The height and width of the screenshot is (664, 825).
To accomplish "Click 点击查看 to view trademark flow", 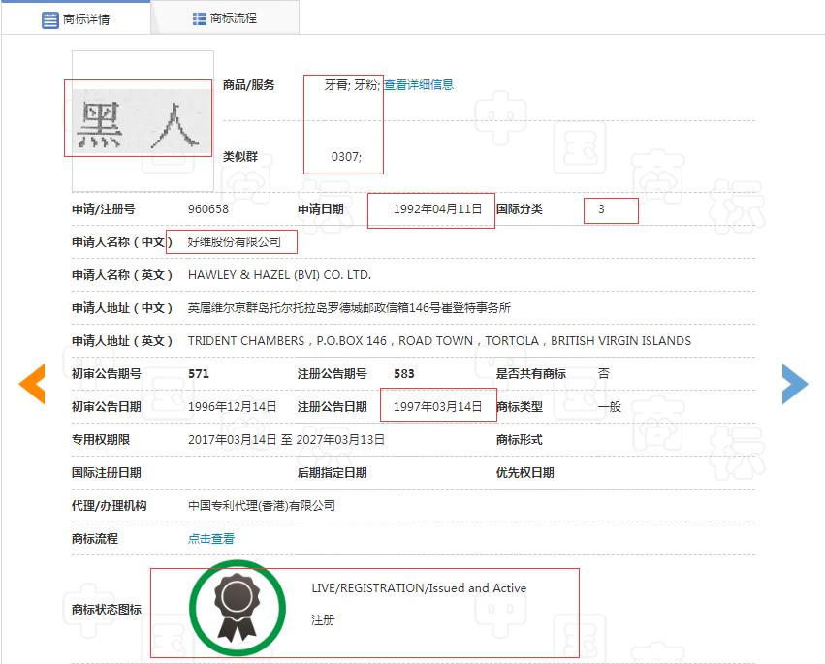I will (211, 537).
